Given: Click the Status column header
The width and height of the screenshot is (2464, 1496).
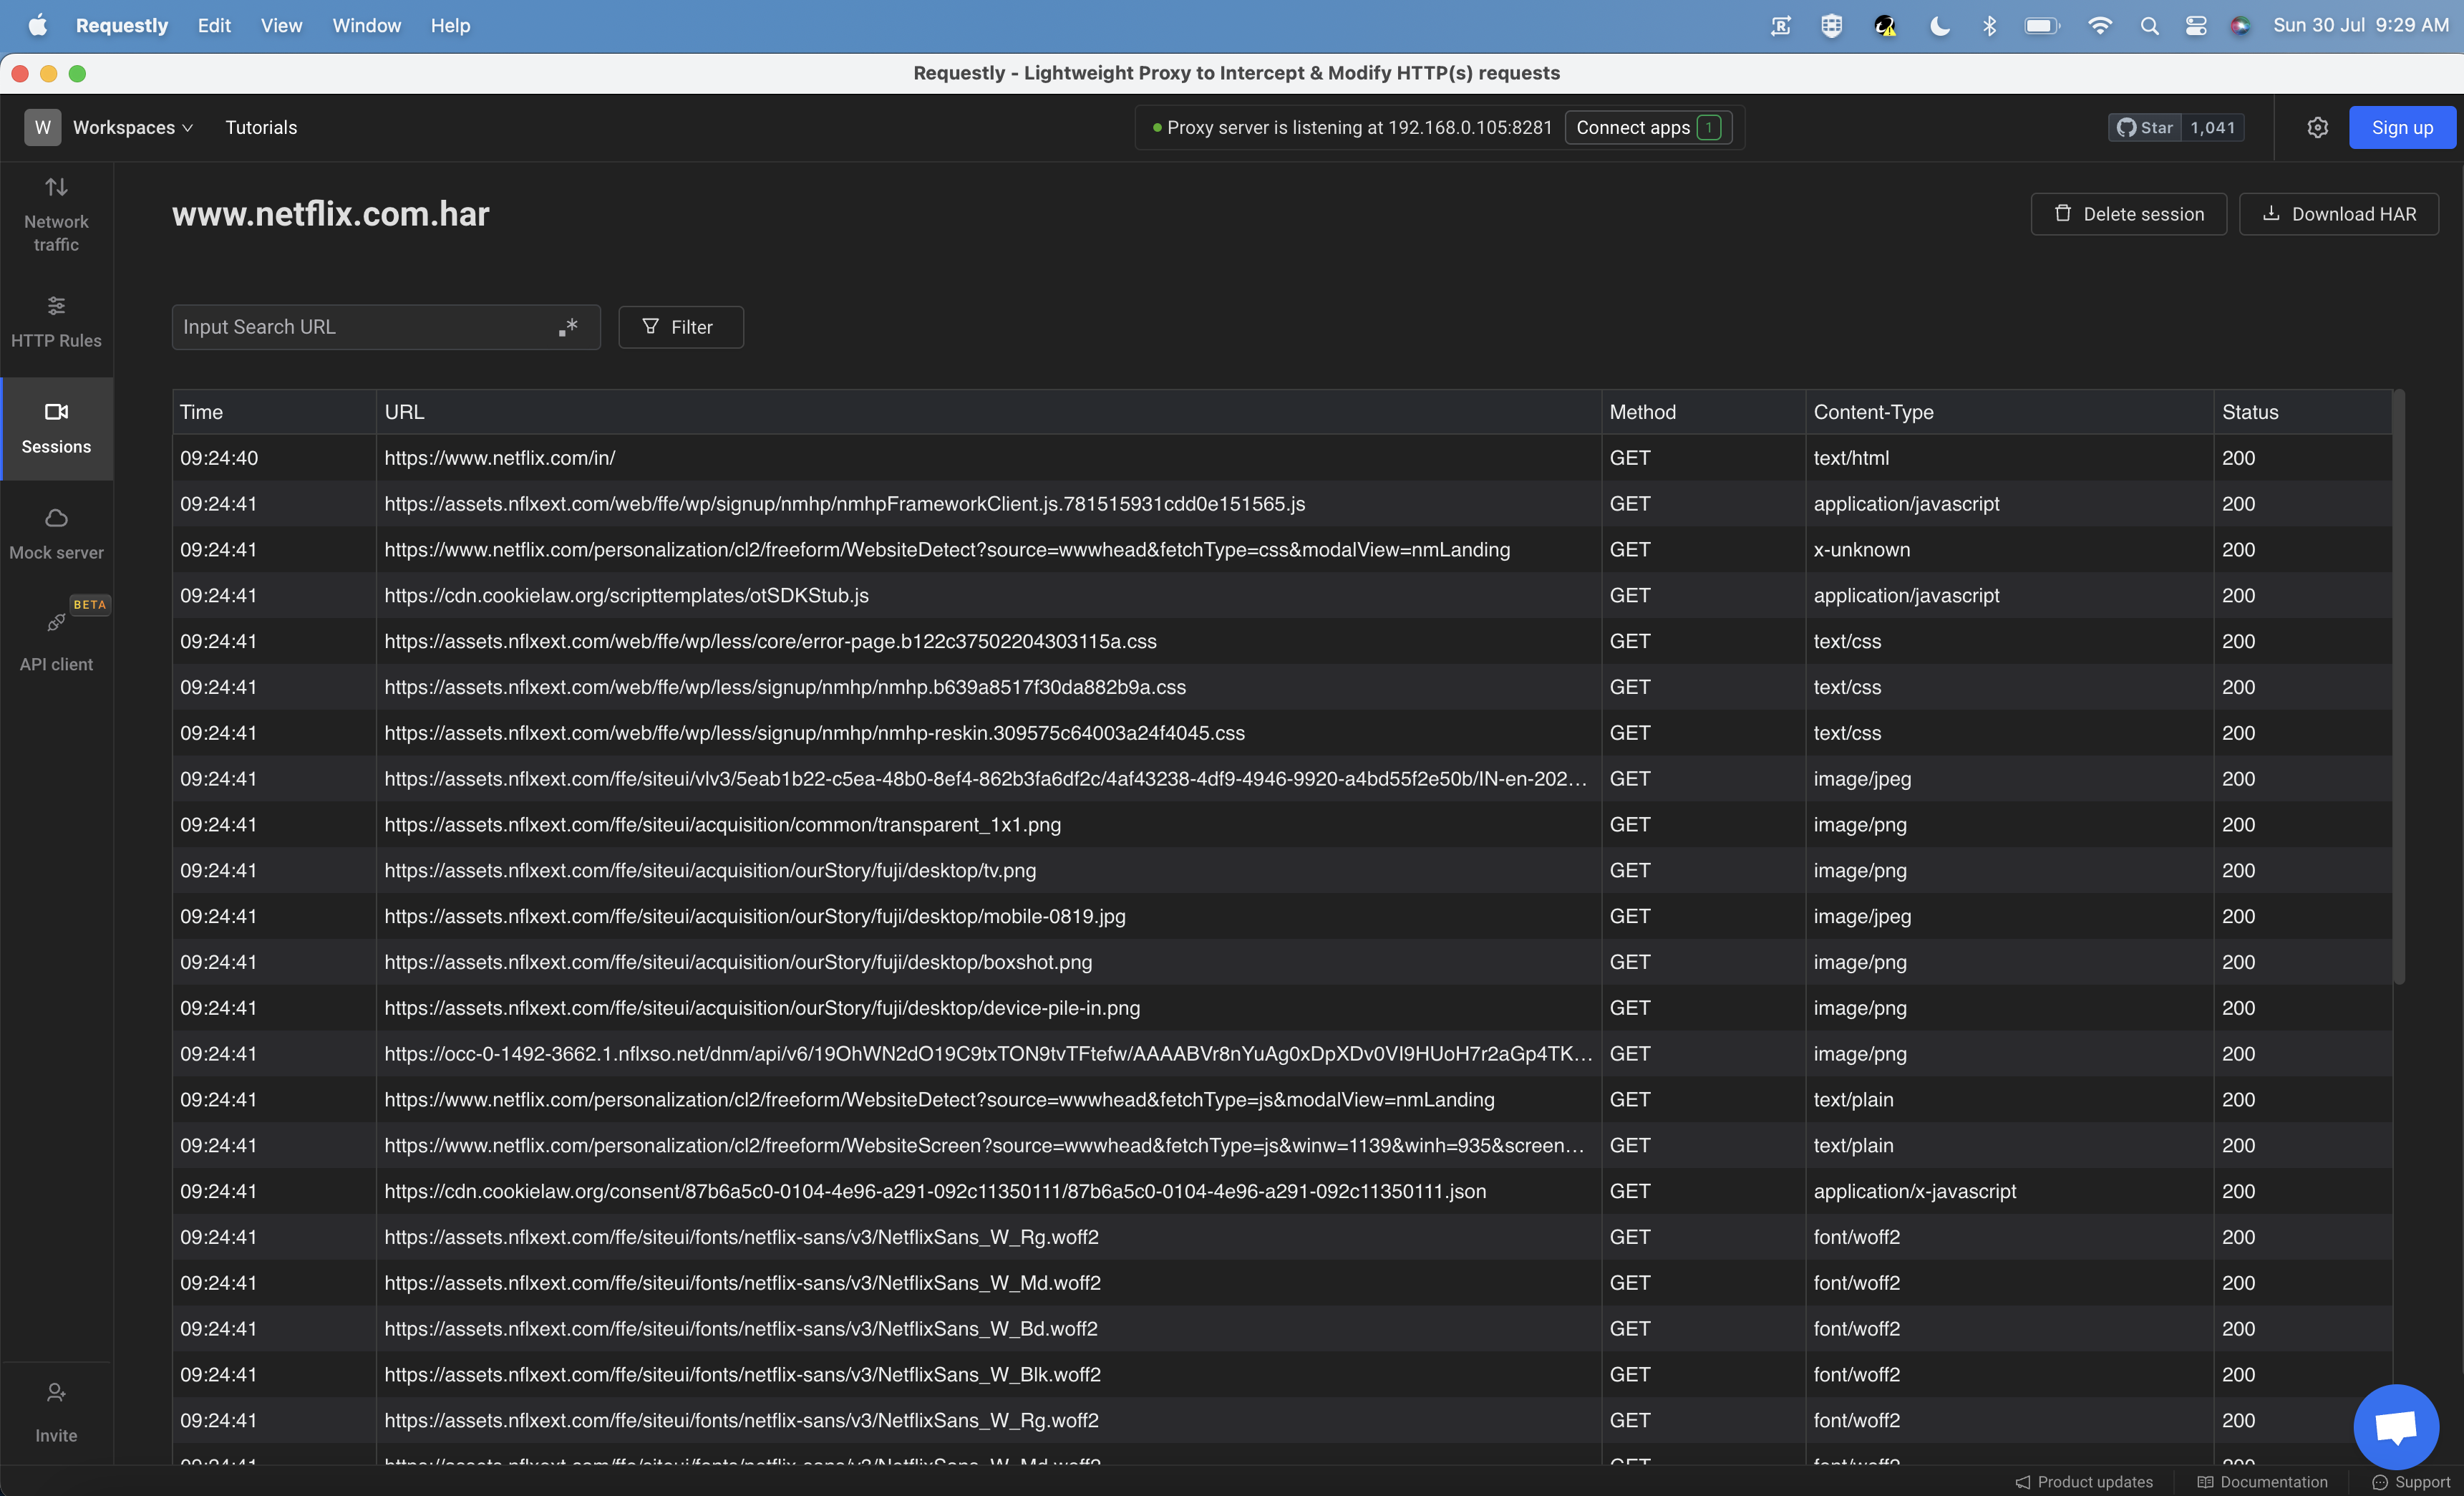Looking at the screenshot, I should (2303, 412).
